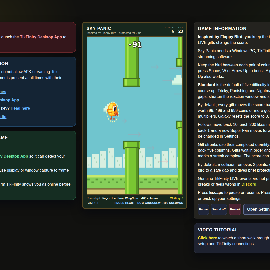Click the Combo value 6
The image size is (270, 270).
(173, 31)
